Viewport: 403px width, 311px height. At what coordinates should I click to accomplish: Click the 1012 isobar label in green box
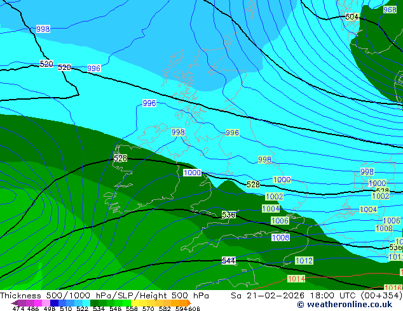[x=304, y=261]
